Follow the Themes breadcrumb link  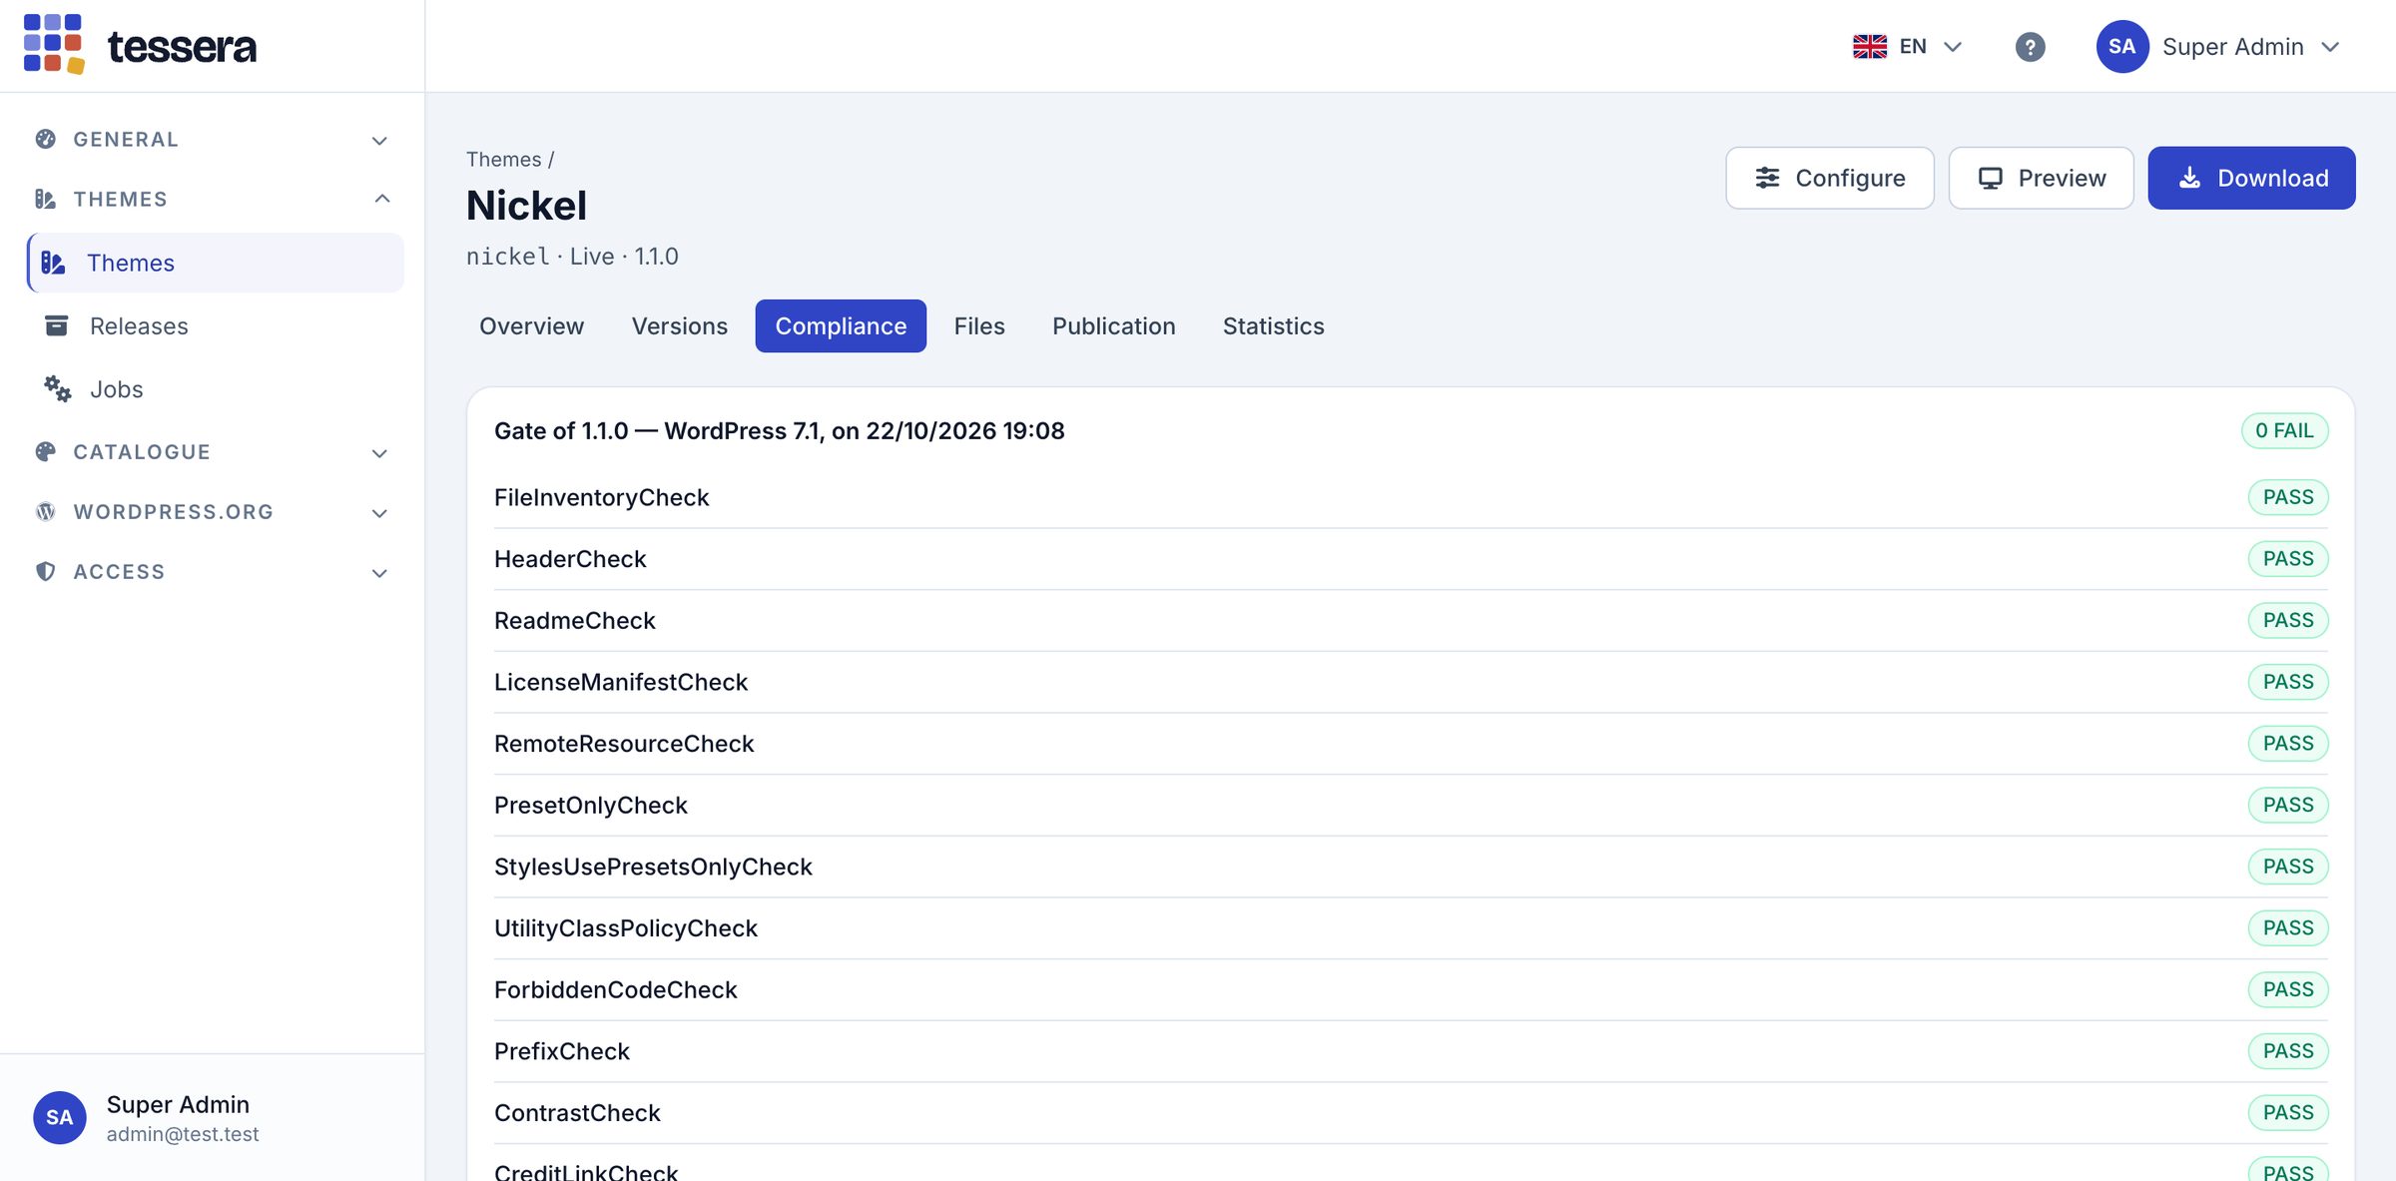503,160
